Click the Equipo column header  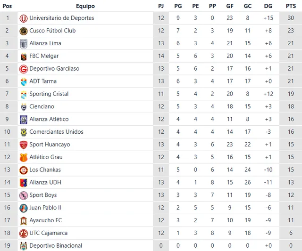[x=85, y=6]
